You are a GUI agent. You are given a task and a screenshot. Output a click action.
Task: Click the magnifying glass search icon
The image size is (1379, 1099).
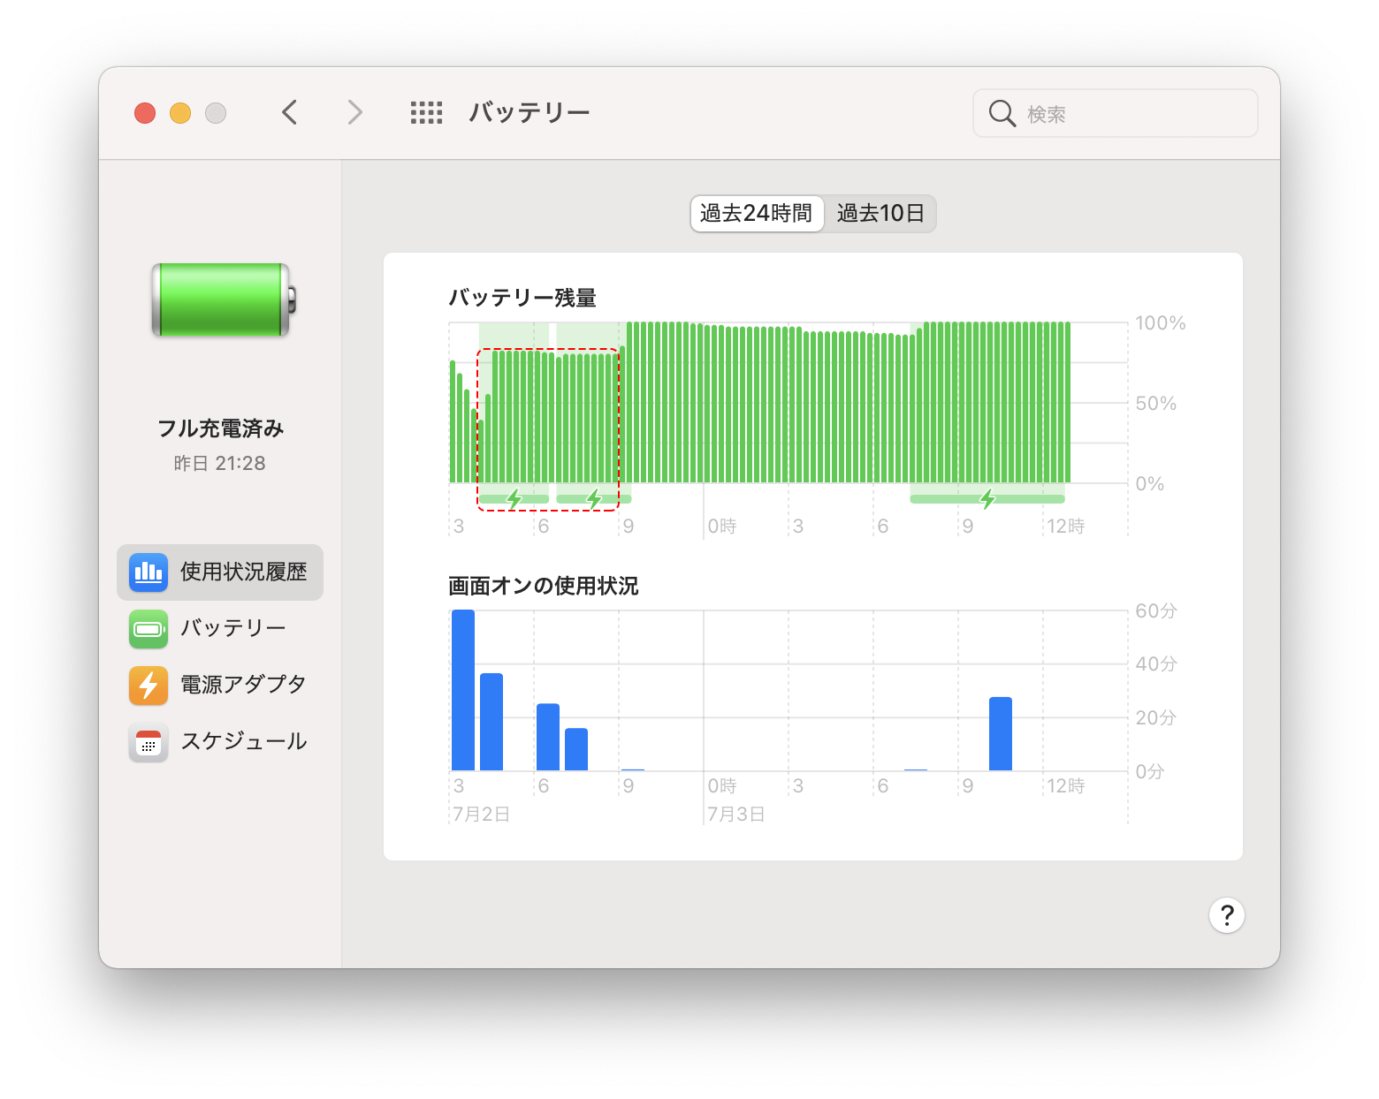coord(1002,114)
